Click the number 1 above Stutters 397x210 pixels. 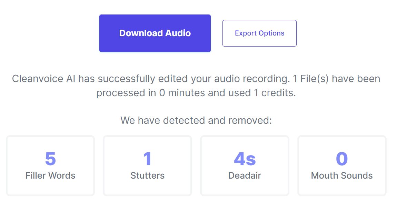coord(147,159)
